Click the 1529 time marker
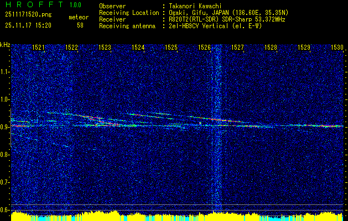348x221 pixels. [x=304, y=47]
